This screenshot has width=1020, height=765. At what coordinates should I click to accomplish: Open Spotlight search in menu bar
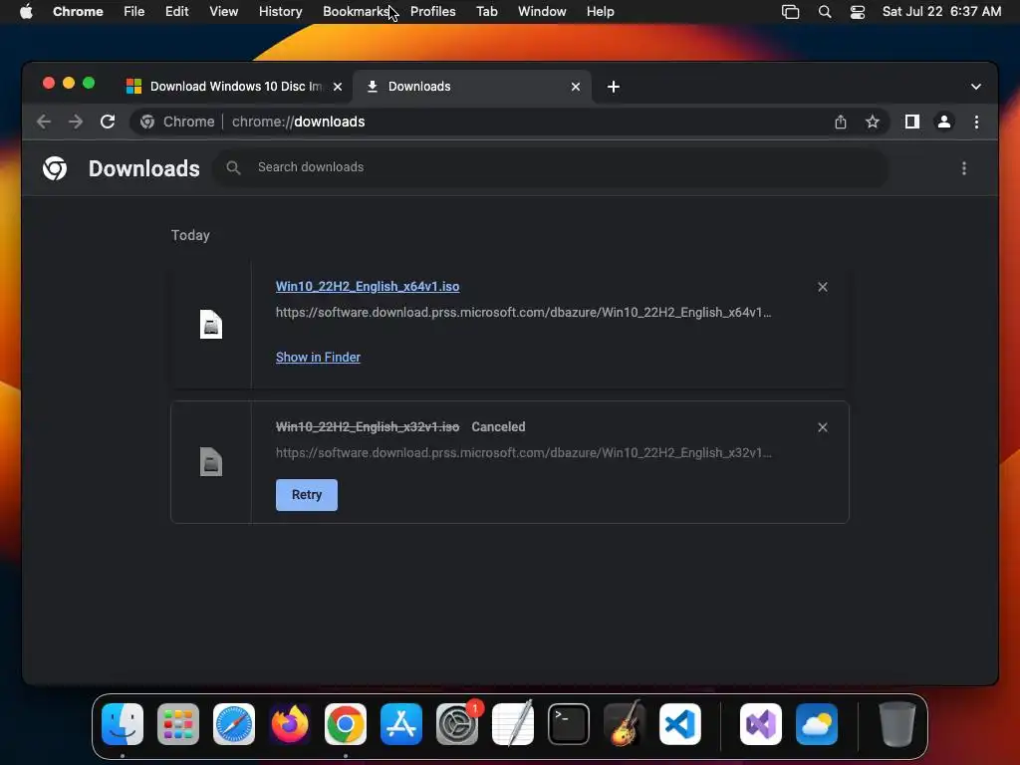tap(824, 12)
